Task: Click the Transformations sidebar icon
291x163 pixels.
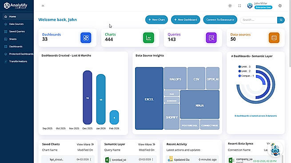Action: click(6, 61)
